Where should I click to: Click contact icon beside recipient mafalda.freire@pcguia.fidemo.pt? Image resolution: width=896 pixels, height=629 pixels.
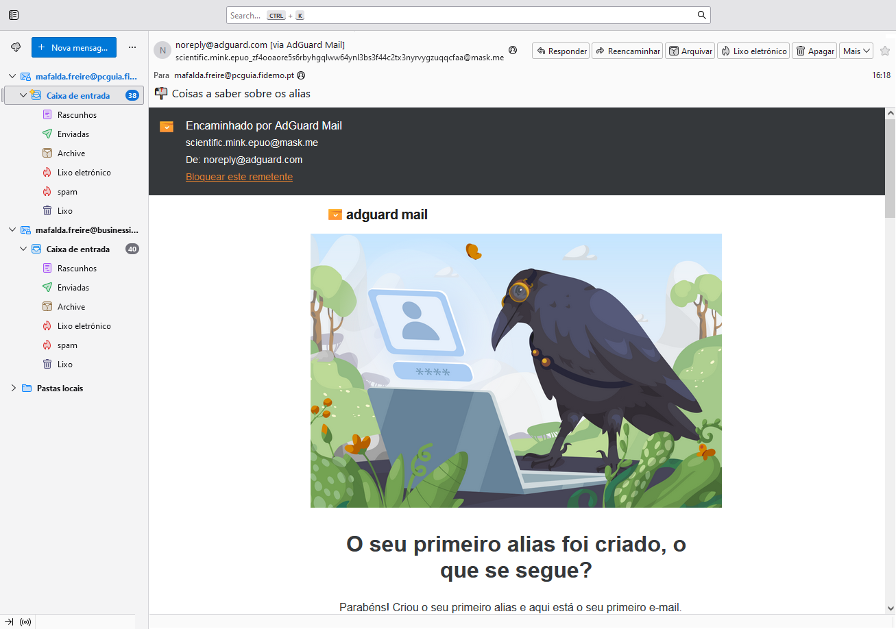tap(300, 75)
